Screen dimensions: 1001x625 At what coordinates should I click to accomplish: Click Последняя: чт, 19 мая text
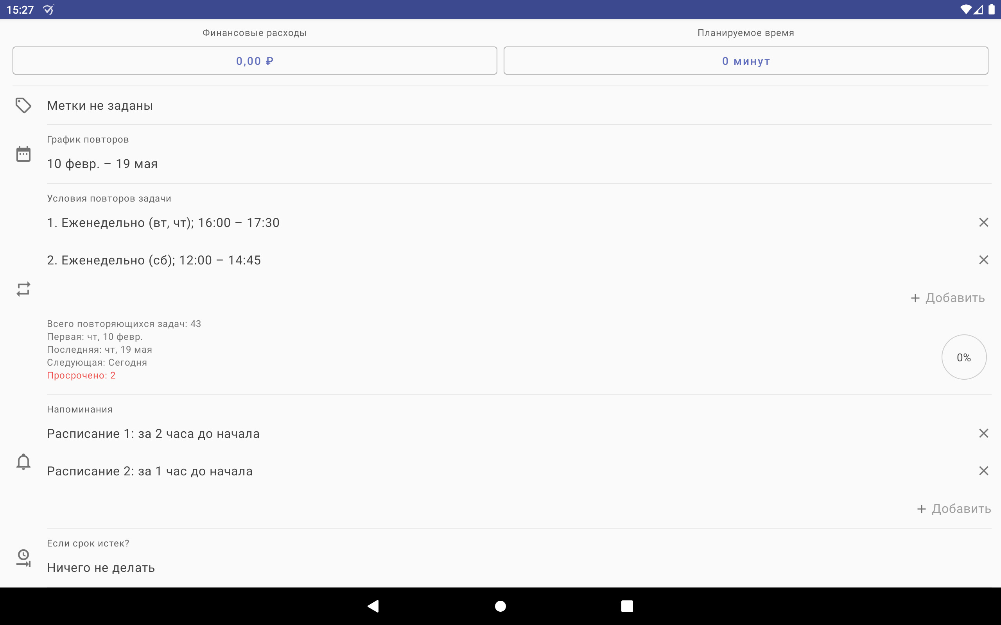pos(99,350)
